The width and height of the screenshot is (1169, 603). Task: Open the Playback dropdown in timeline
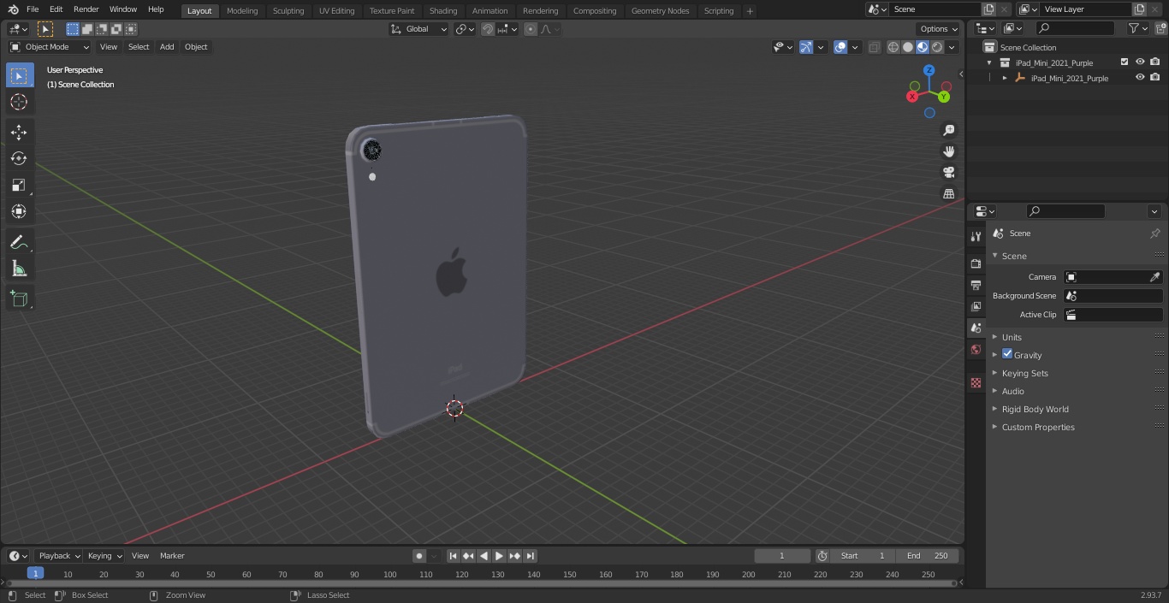coord(59,556)
